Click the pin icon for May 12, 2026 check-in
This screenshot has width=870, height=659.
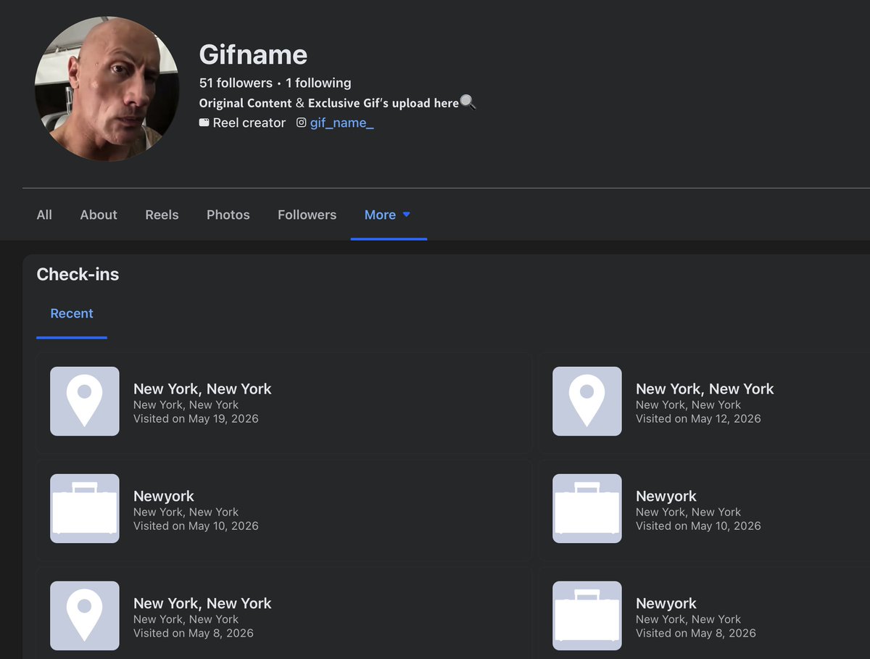pos(587,401)
